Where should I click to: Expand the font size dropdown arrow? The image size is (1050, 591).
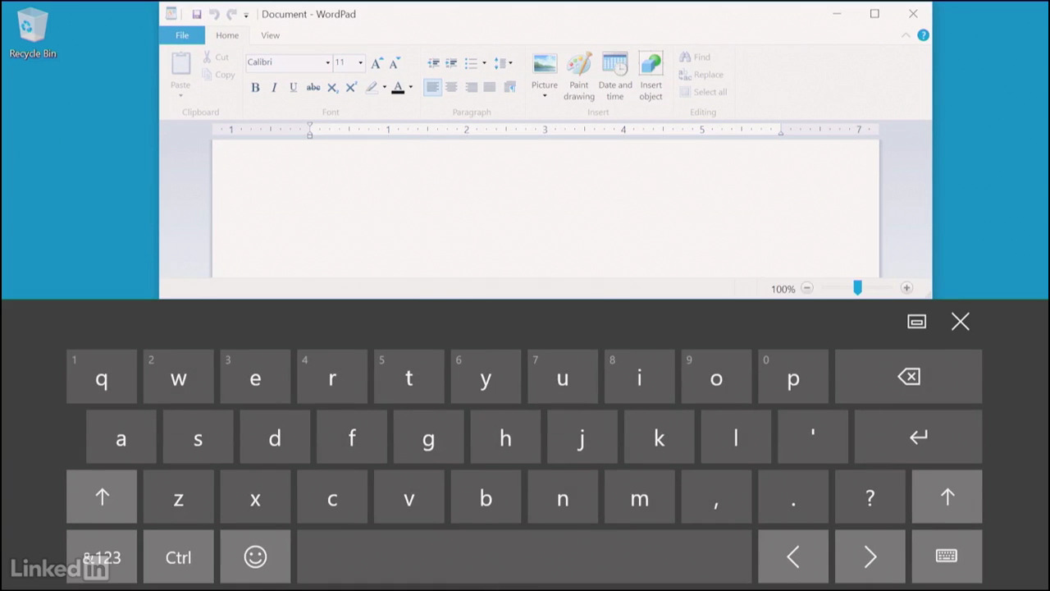[x=360, y=62]
